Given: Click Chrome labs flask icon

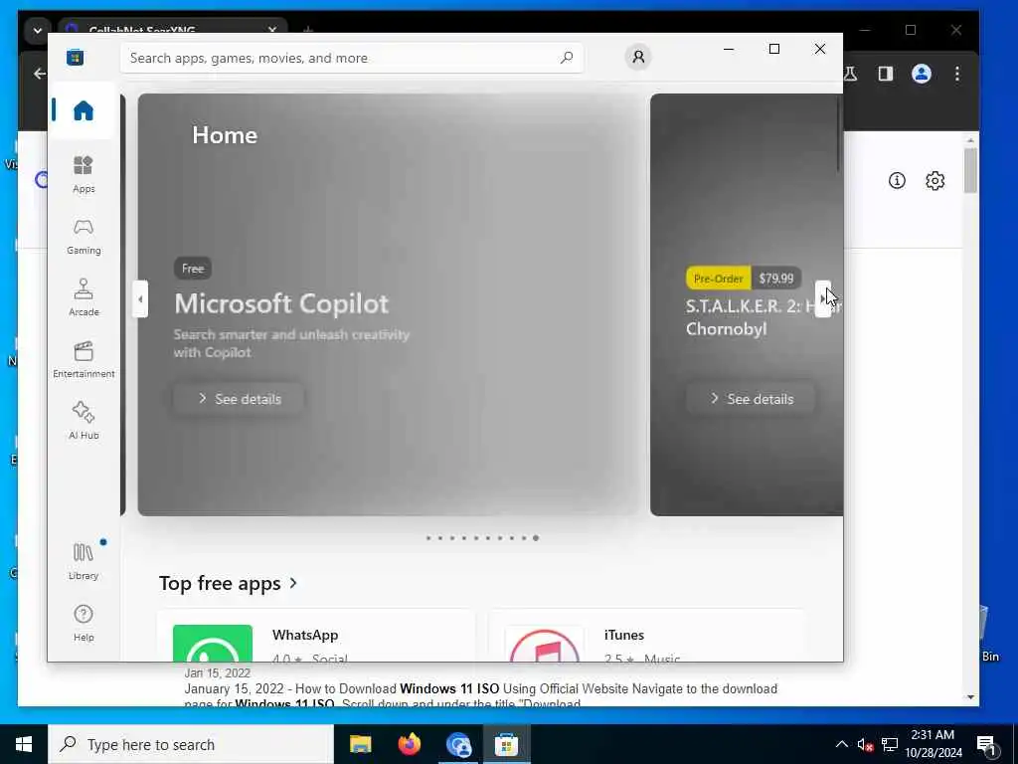Looking at the screenshot, I should (x=851, y=74).
